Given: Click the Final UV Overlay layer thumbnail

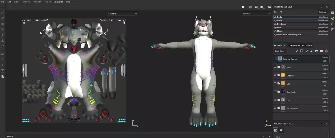Looking at the screenshot, I should tap(280, 59).
